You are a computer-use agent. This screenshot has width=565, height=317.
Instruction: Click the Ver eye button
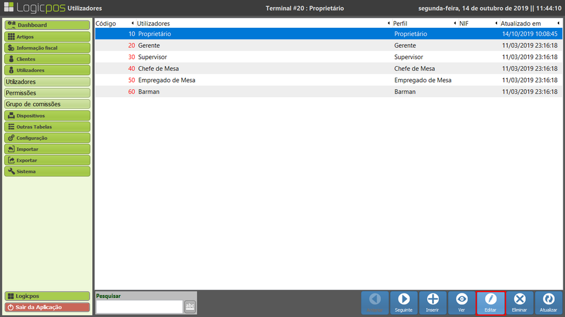462,303
